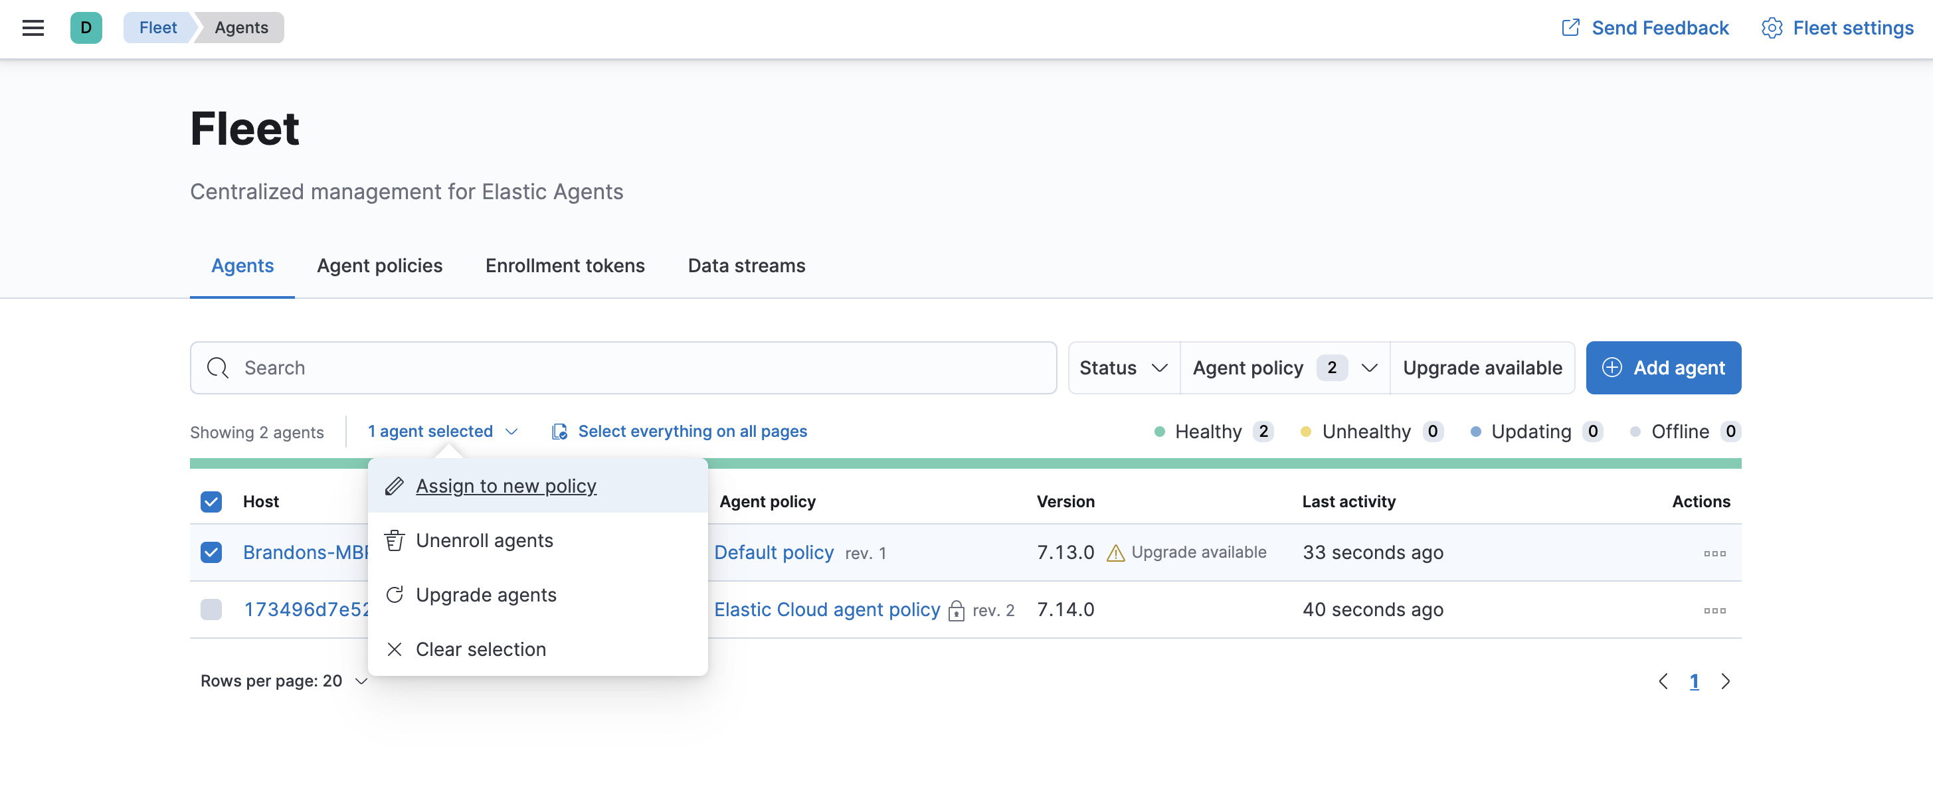Click the Add agent button
The height and width of the screenshot is (810, 1933).
tap(1662, 368)
